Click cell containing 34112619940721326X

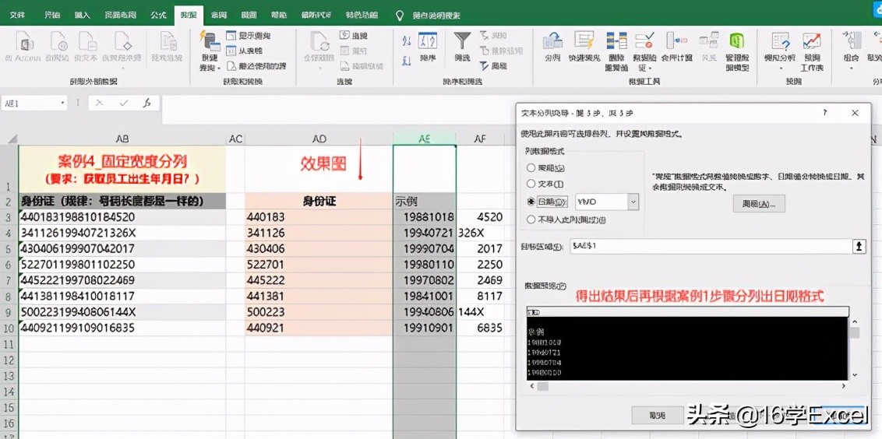(122, 233)
